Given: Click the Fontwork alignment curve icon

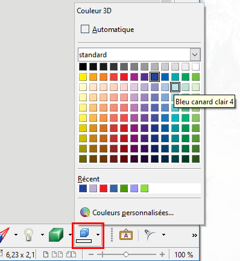Looking at the screenshot, I should 150,234.
